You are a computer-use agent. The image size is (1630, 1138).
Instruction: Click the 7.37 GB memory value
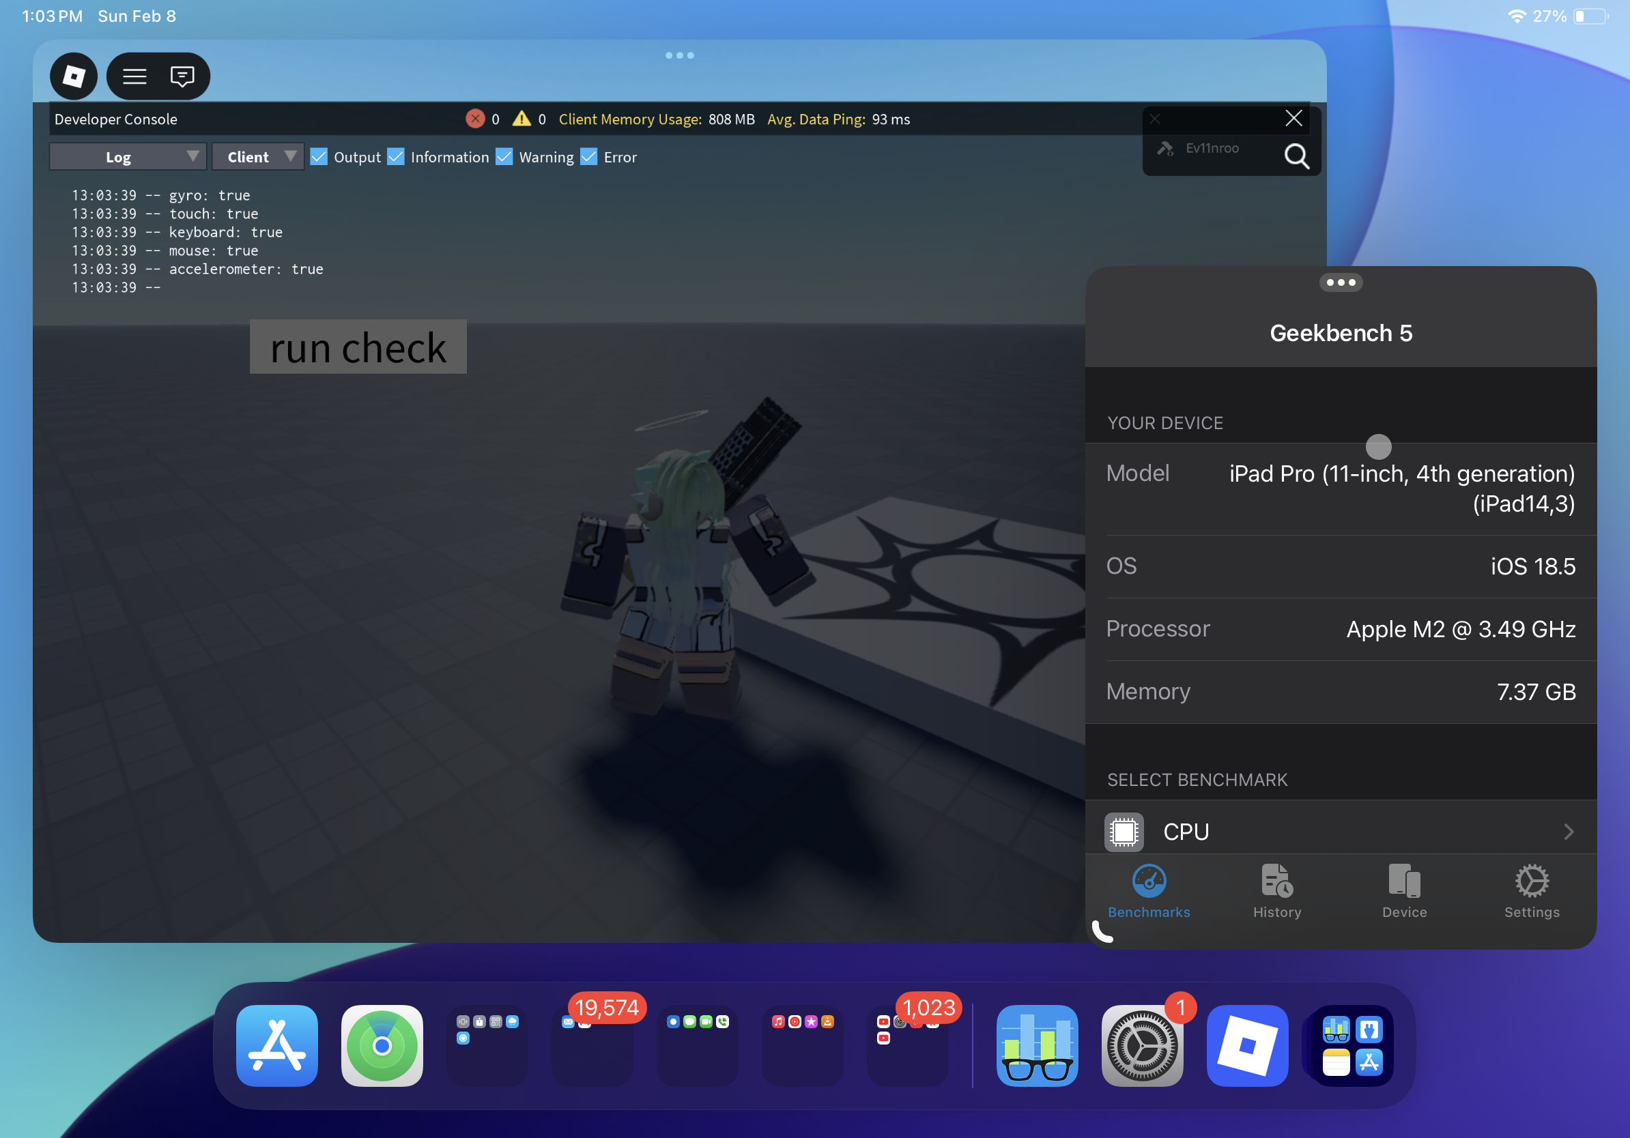coord(1536,692)
